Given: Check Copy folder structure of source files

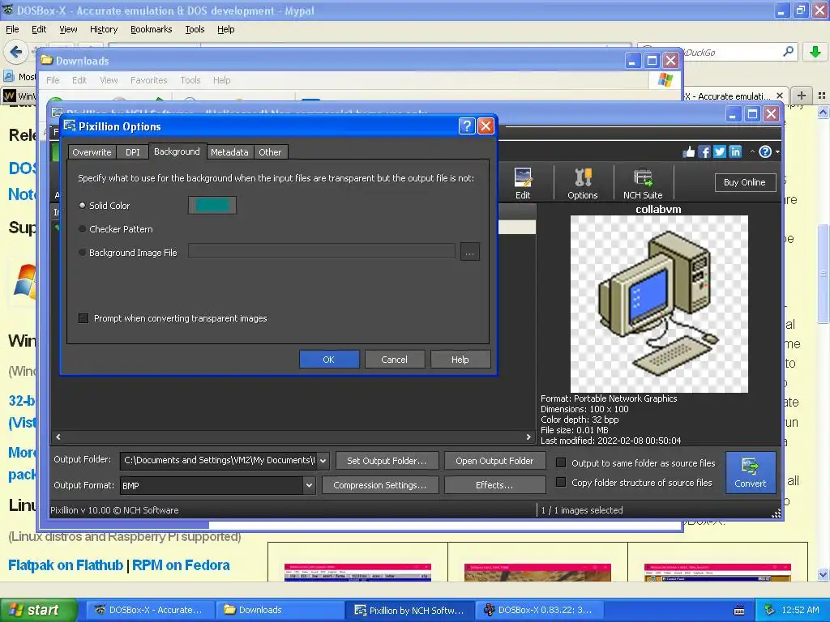Looking at the screenshot, I should 561,483.
